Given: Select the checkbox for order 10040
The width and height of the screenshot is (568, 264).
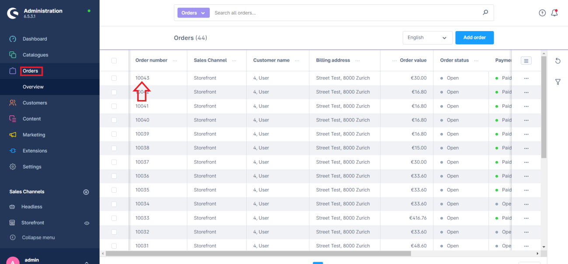Looking at the screenshot, I should pyautogui.click(x=114, y=120).
